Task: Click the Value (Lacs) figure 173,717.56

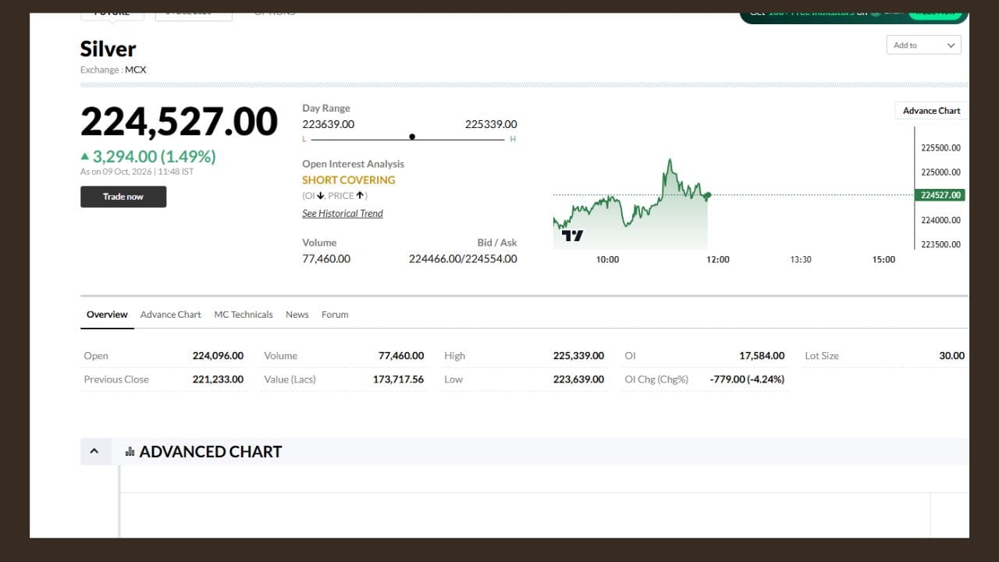Action: (x=398, y=379)
